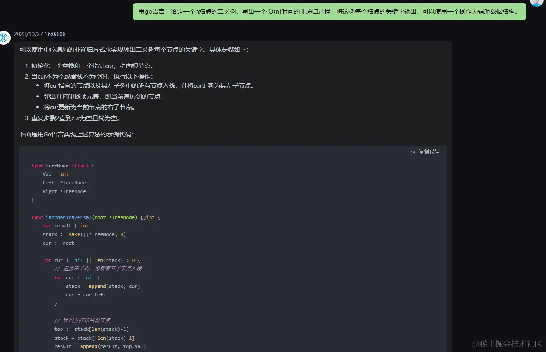Click the outer for loop condition line
This screenshot has height=352, width=546.
click(91, 260)
